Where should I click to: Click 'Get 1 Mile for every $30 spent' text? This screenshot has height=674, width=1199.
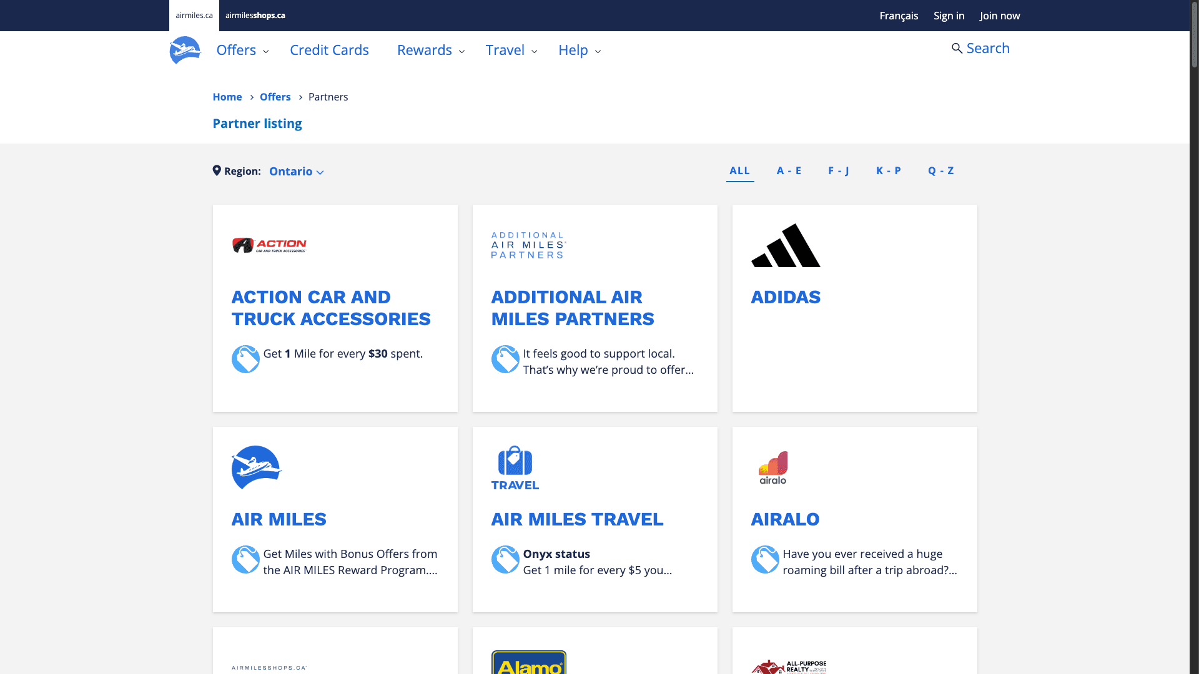343,353
